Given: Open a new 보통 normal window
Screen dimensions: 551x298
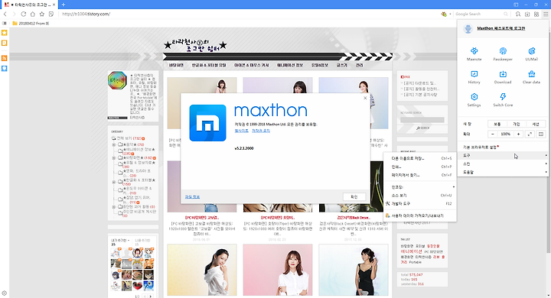Looking at the screenshot, I should tap(497, 124).
